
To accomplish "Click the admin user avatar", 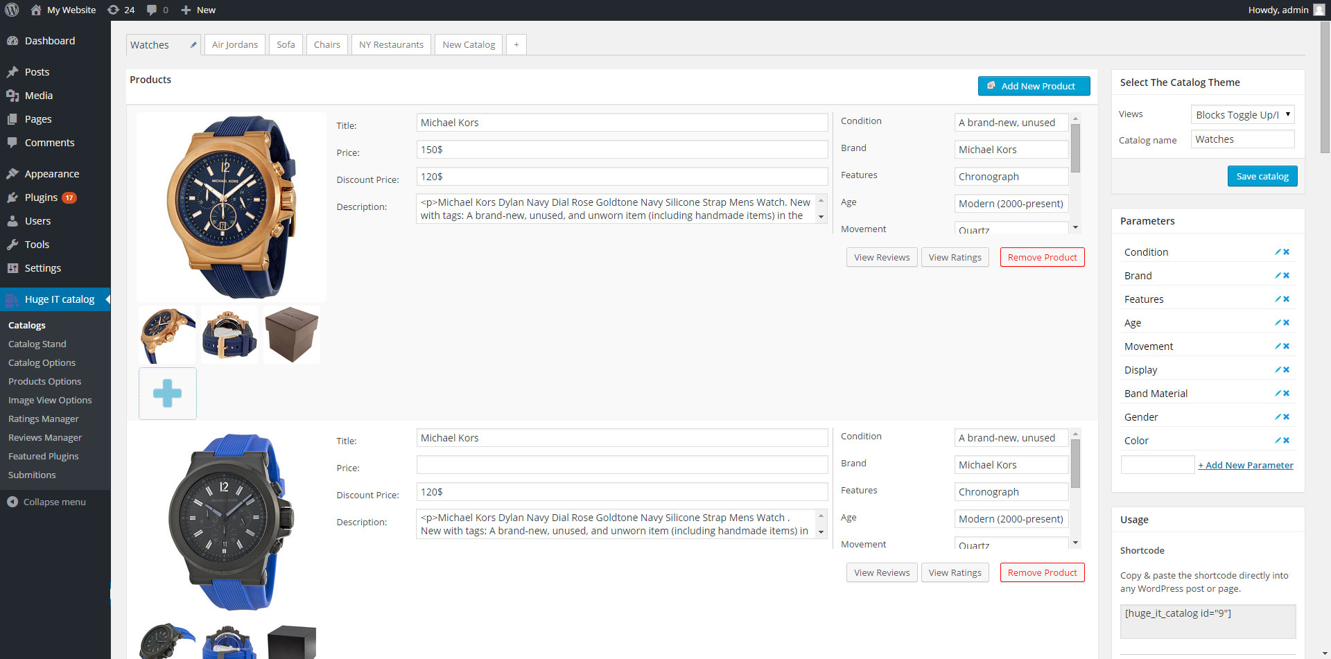I will [x=1319, y=10].
